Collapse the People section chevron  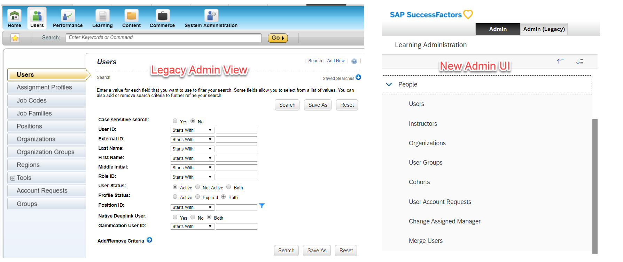(x=389, y=84)
